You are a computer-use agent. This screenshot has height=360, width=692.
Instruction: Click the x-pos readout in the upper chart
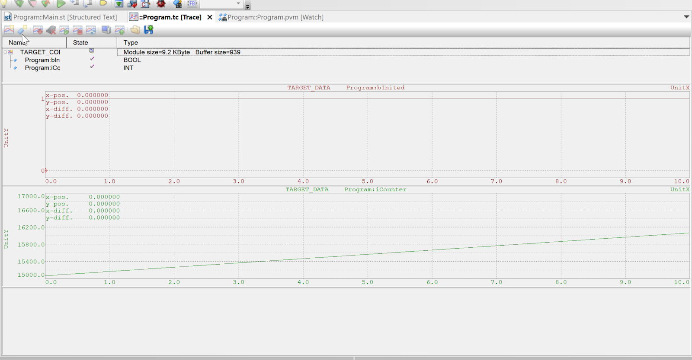click(x=77, y=95)
